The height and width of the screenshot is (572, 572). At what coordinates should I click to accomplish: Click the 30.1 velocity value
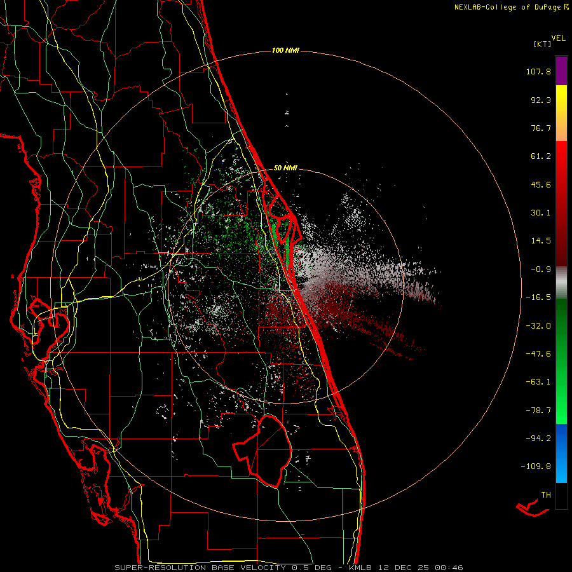(x=541, y=213)
